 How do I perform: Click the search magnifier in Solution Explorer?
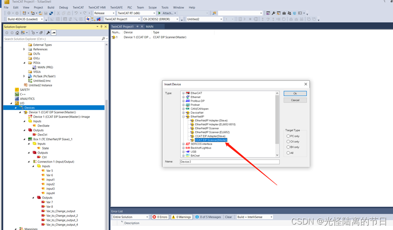pyautogui.click(x=103, y=39)
